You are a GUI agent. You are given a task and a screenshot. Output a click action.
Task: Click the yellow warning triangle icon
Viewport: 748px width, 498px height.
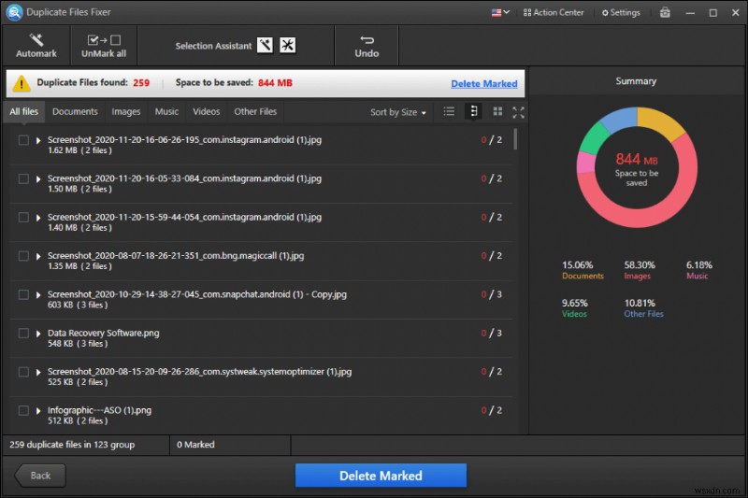coord(21,83)
